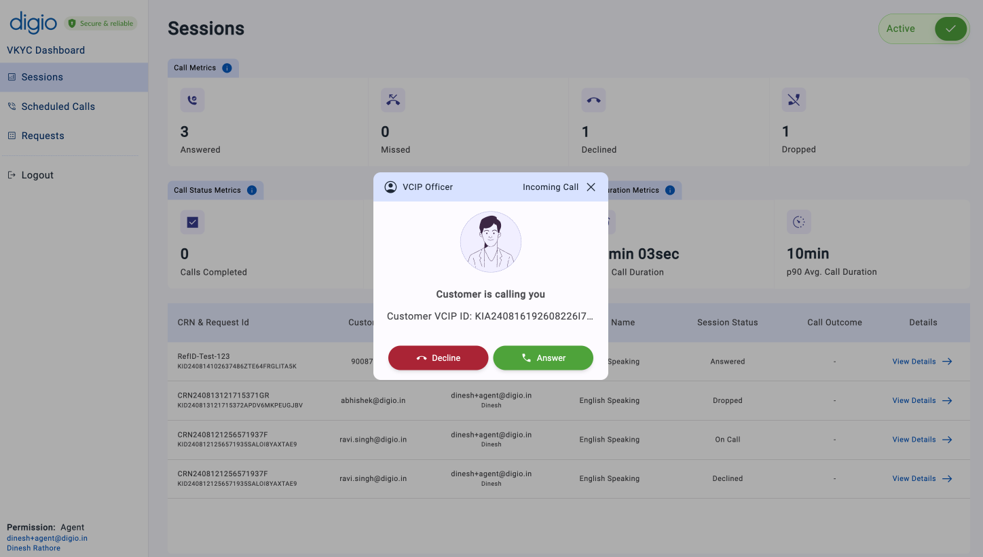Click the Secure & reliable badge
This screenshot has height=557, width=983.
(x=100, y=23)
